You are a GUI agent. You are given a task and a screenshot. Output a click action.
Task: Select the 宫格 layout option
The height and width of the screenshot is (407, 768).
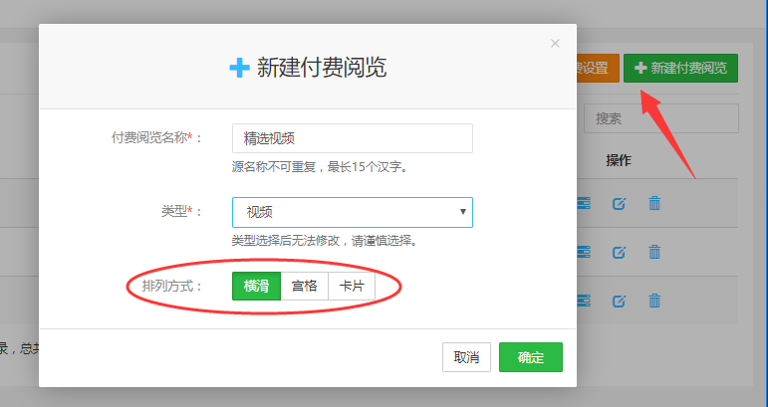(x=304, y=286)
